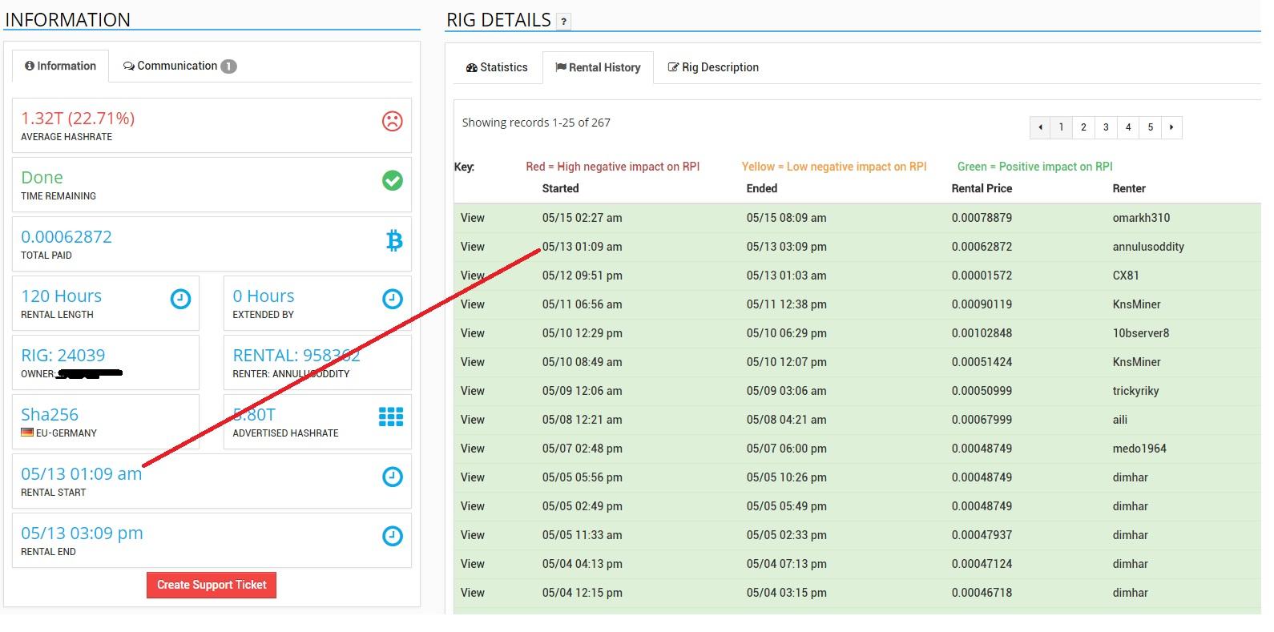1274x632 pixels.
Task: Go to page 4 of rental history
Action: coord(1128,127)
